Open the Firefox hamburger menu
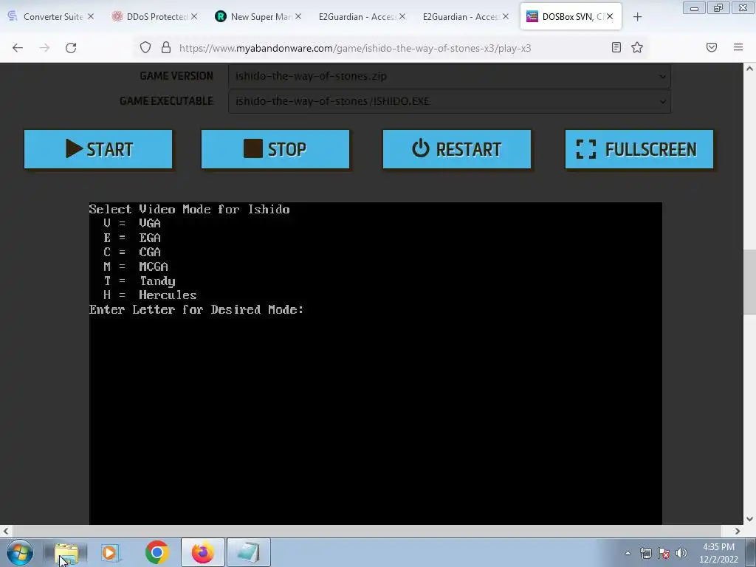The width and height of the screenshot is (756, 567). click(738, 47)
